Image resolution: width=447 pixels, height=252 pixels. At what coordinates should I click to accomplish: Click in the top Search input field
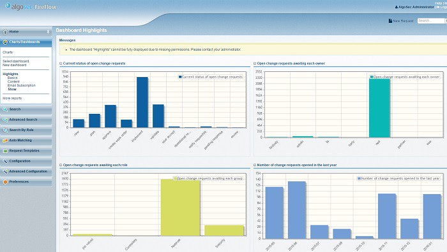[431, 21]
